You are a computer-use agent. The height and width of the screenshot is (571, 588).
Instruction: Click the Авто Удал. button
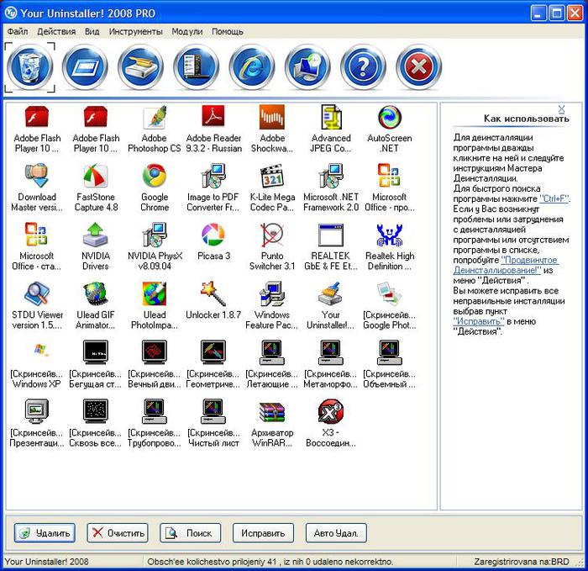pyautogui.click(x=336, y=533)
